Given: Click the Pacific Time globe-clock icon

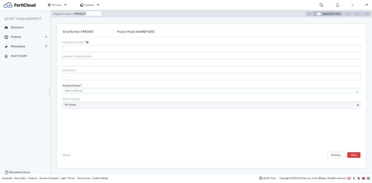Looking at the screenshot, I should 261,178.
